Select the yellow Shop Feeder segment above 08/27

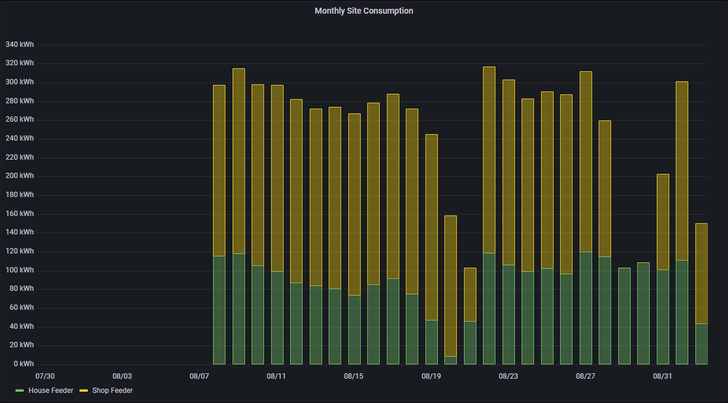tap(586, 161)
